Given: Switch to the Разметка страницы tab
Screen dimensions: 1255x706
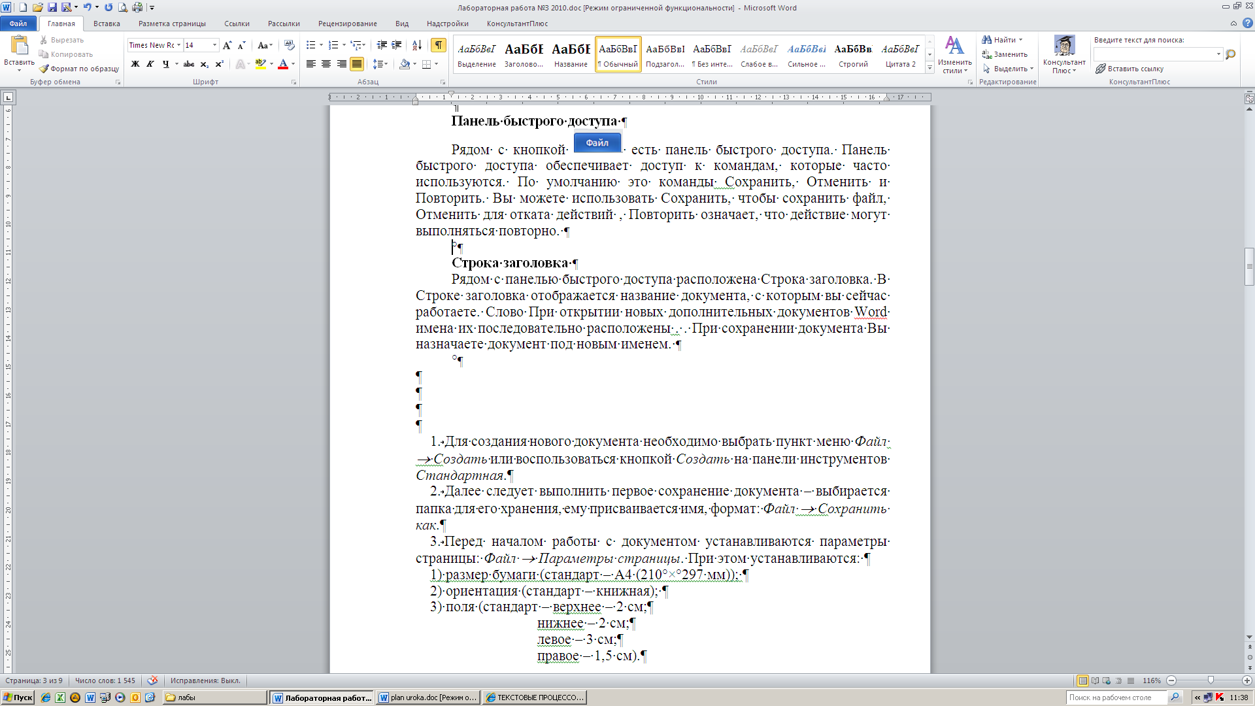Looking at the screenshot, I should (x=172, y=24).
